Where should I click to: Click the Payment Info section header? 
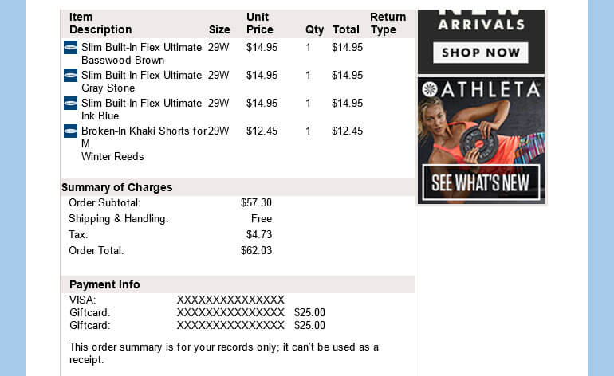click(104, 284)
